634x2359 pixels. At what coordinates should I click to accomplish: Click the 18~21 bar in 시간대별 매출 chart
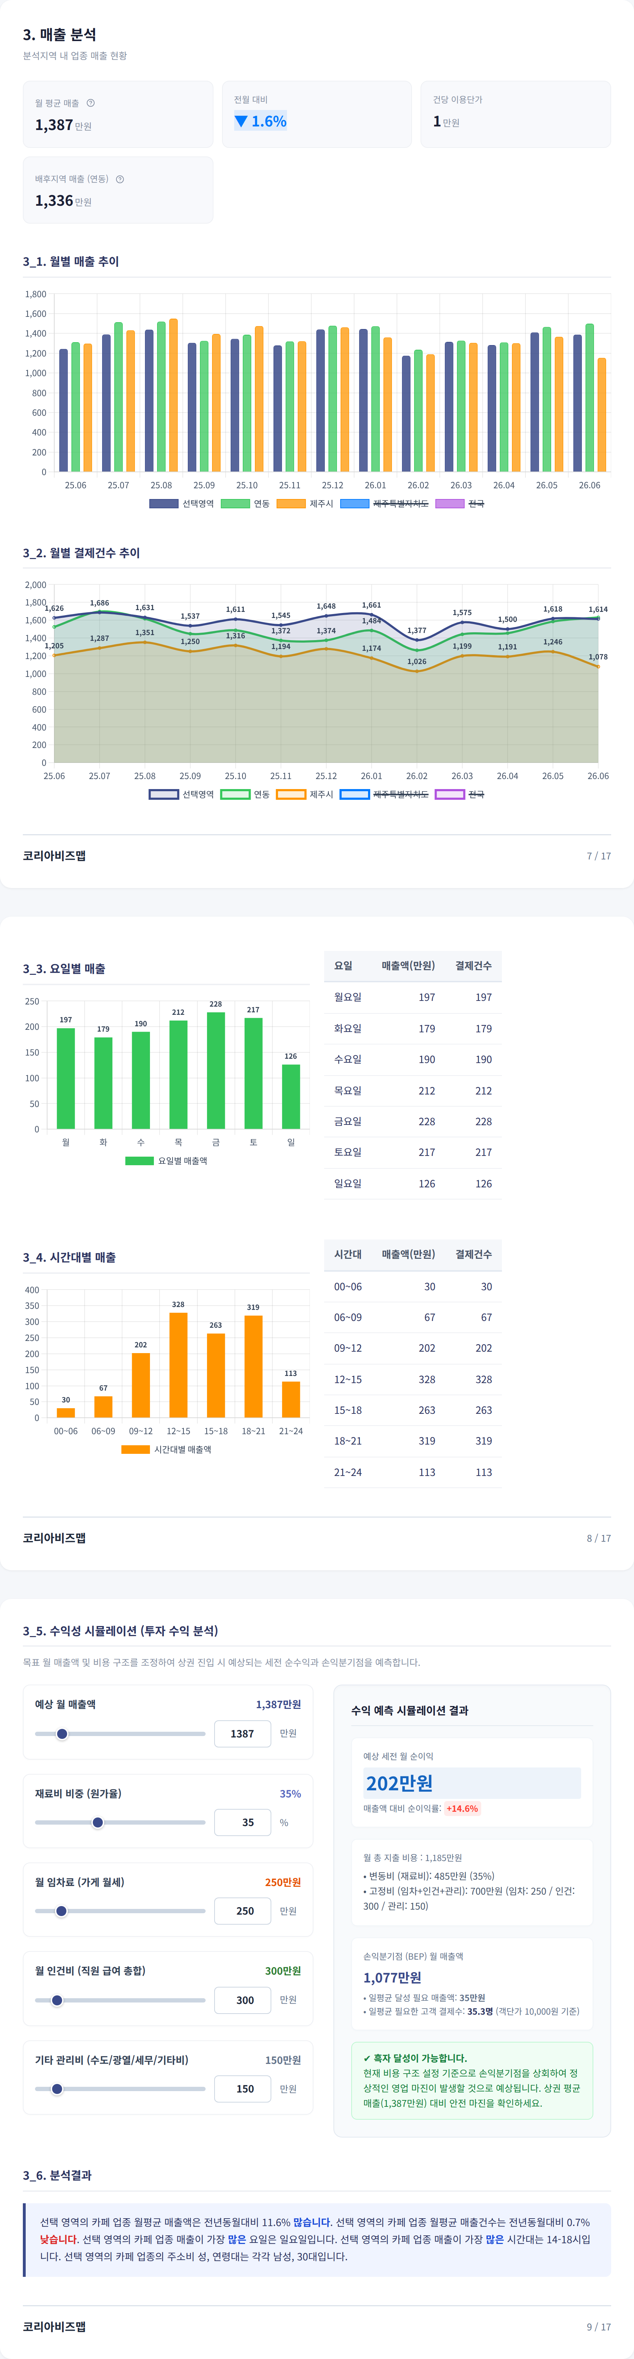(253, 1366)
